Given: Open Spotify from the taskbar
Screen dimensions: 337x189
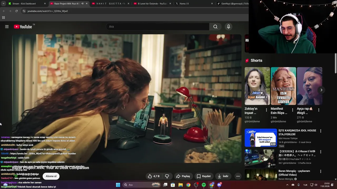Looking at the screenshot, I should coord(204,185).
